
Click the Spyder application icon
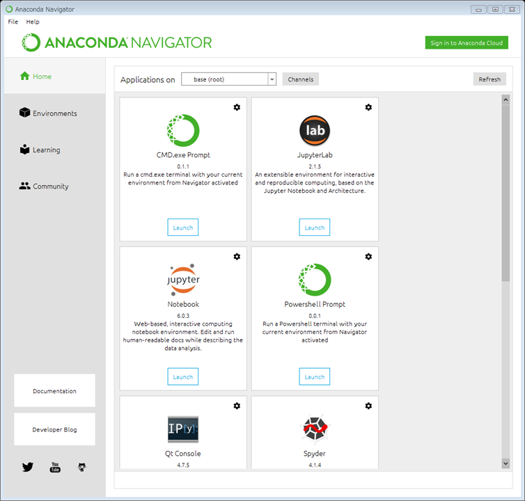tap(315, 429)
